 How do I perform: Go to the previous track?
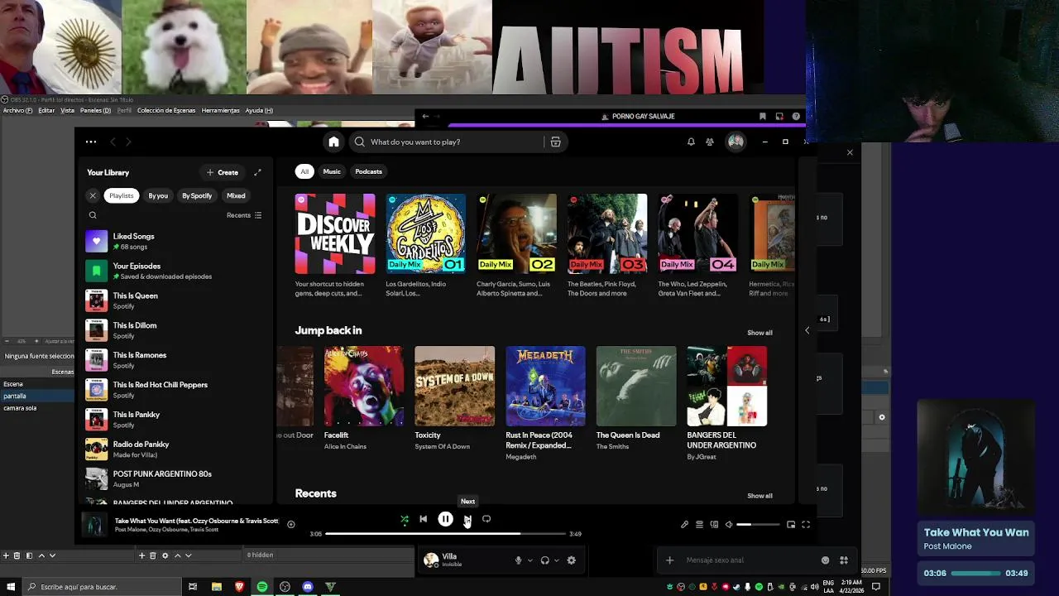423,519
